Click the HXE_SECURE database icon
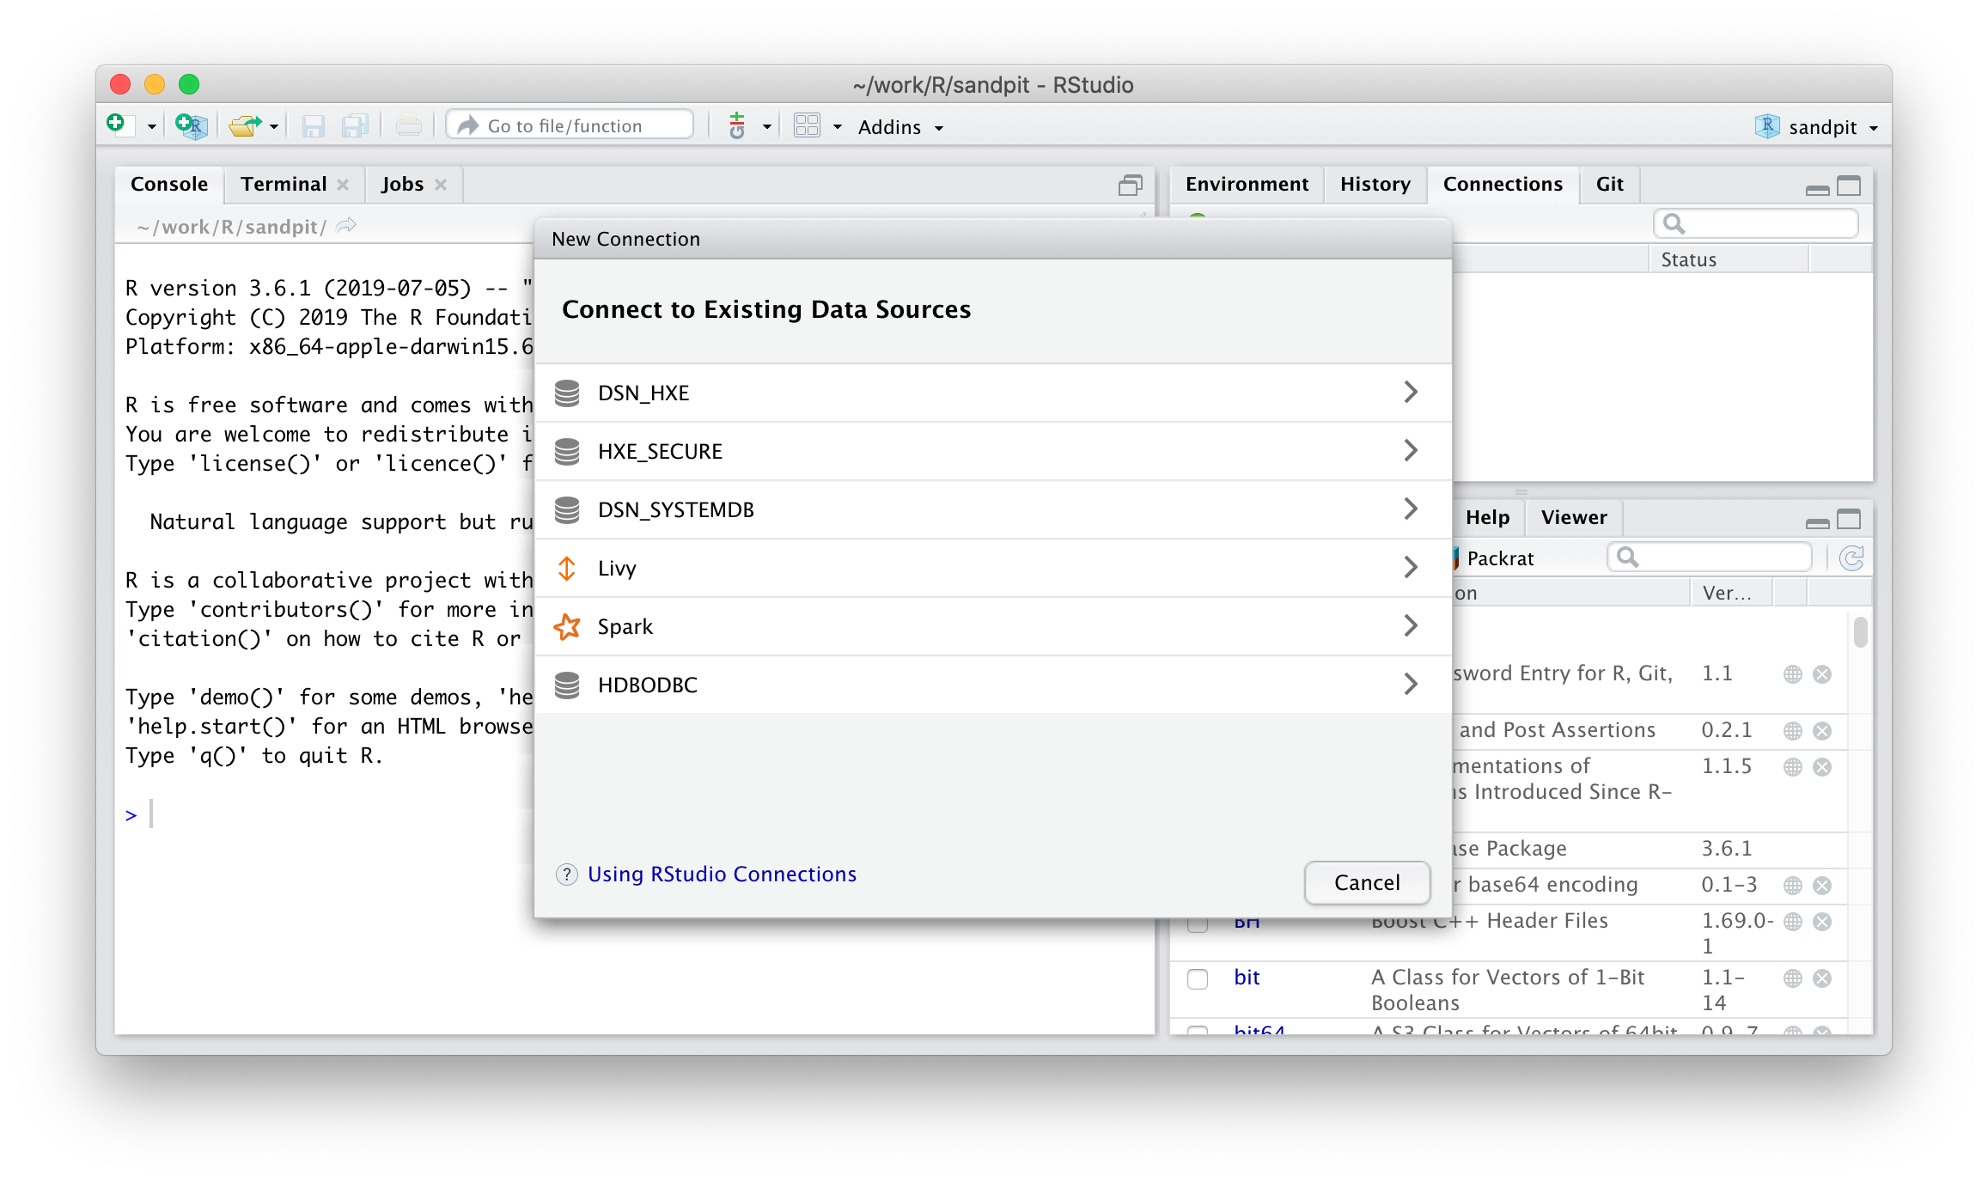The width and height of the screenshot is (1988, 1182). pyautogui.click(x=567, y=451)
